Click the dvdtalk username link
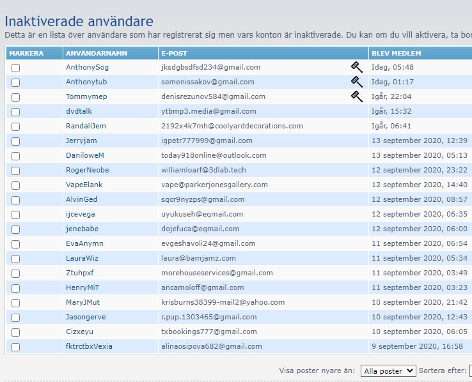 (79, 111)
